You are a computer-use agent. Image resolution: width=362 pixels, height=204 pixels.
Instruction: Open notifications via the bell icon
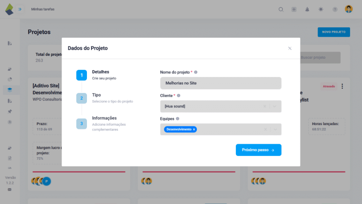pyautogui.click(x=307, y=10)
